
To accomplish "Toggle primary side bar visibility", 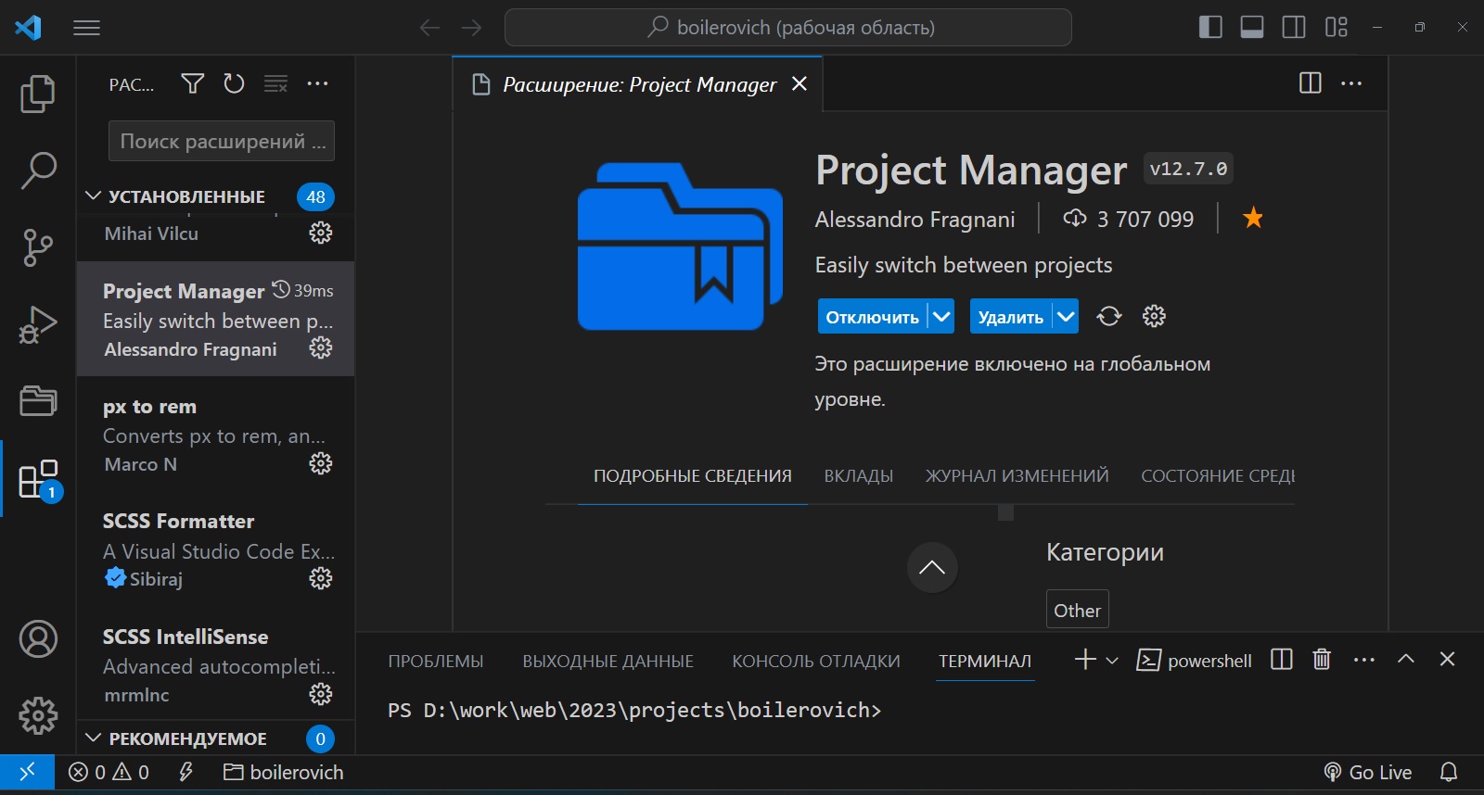I will click(1210, 27).
